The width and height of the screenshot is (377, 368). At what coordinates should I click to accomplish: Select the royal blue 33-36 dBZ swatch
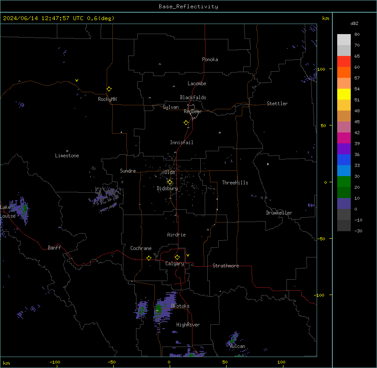tap(344, 160)
